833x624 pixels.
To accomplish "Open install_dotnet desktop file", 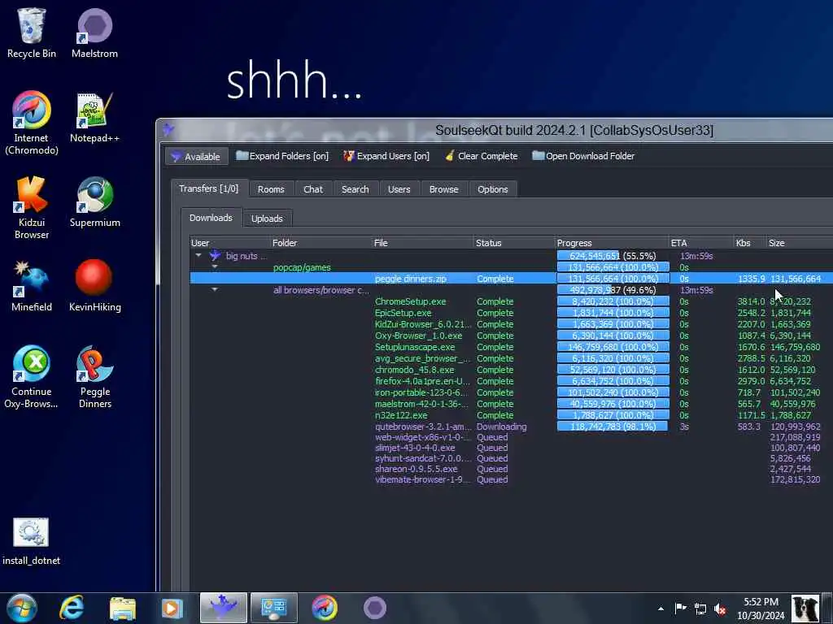I will tap(32, 542).
